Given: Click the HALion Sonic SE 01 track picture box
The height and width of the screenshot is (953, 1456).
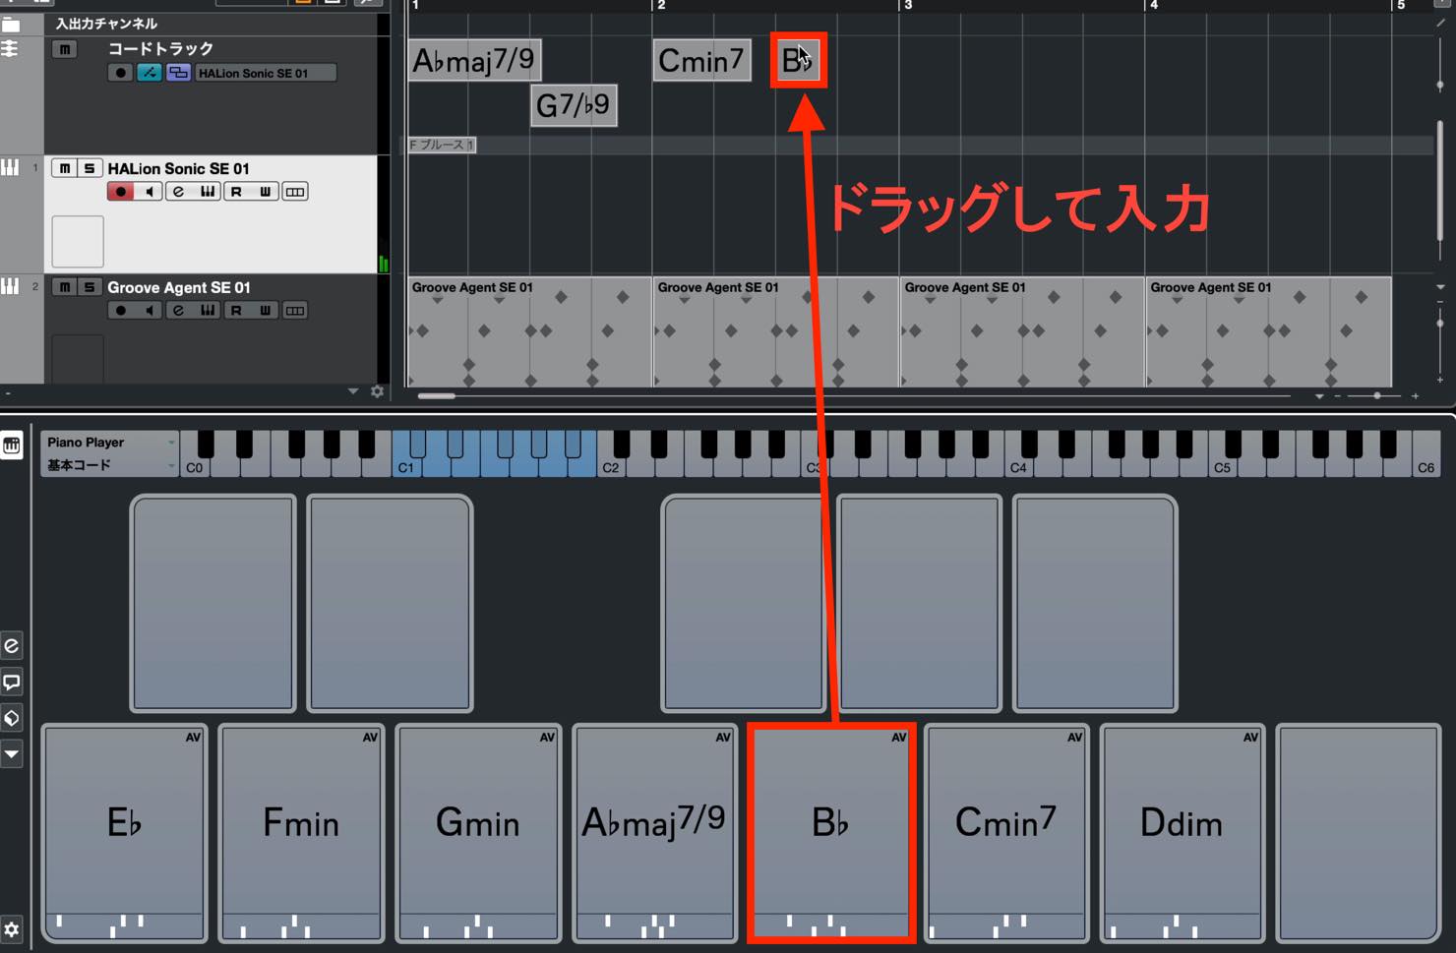Looking at the screenshot, I should [78, 242].
